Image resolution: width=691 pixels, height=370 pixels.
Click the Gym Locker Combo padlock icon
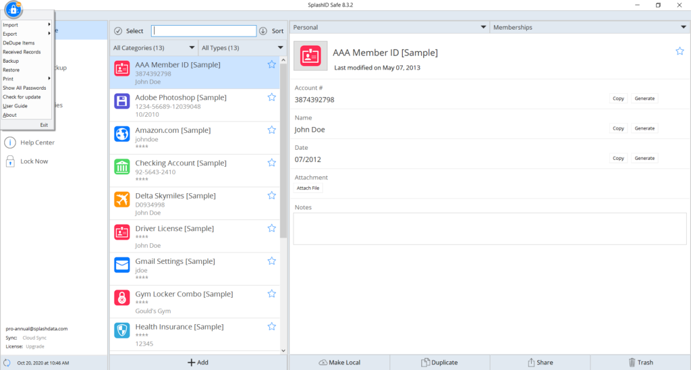click(x=122, y=298)
